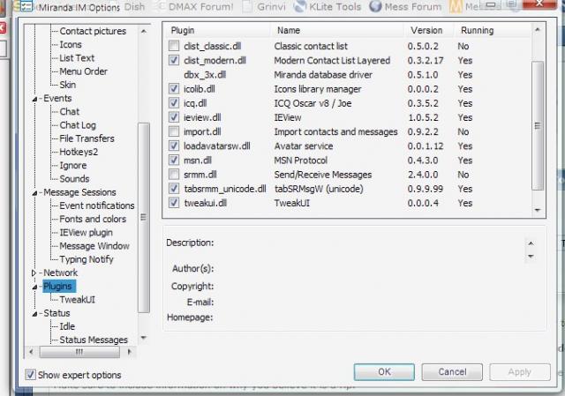Click options tree horizontal scrollbar right arrow
The width and height of the screenshot is (565, 396).
click(x=130, y=352)
